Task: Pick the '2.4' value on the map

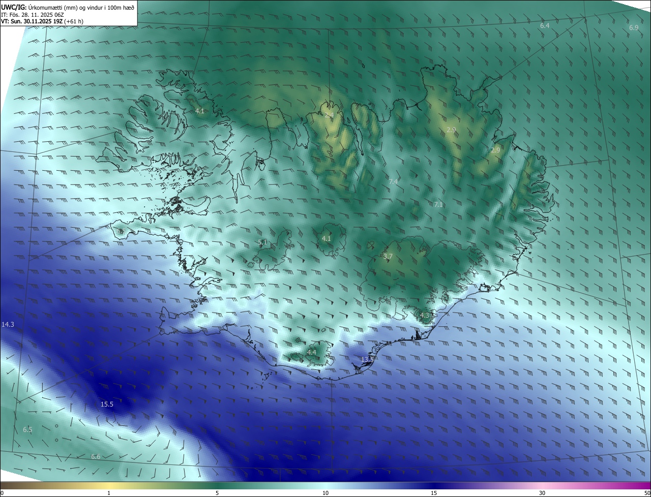Action: click(x=329, y=115)
